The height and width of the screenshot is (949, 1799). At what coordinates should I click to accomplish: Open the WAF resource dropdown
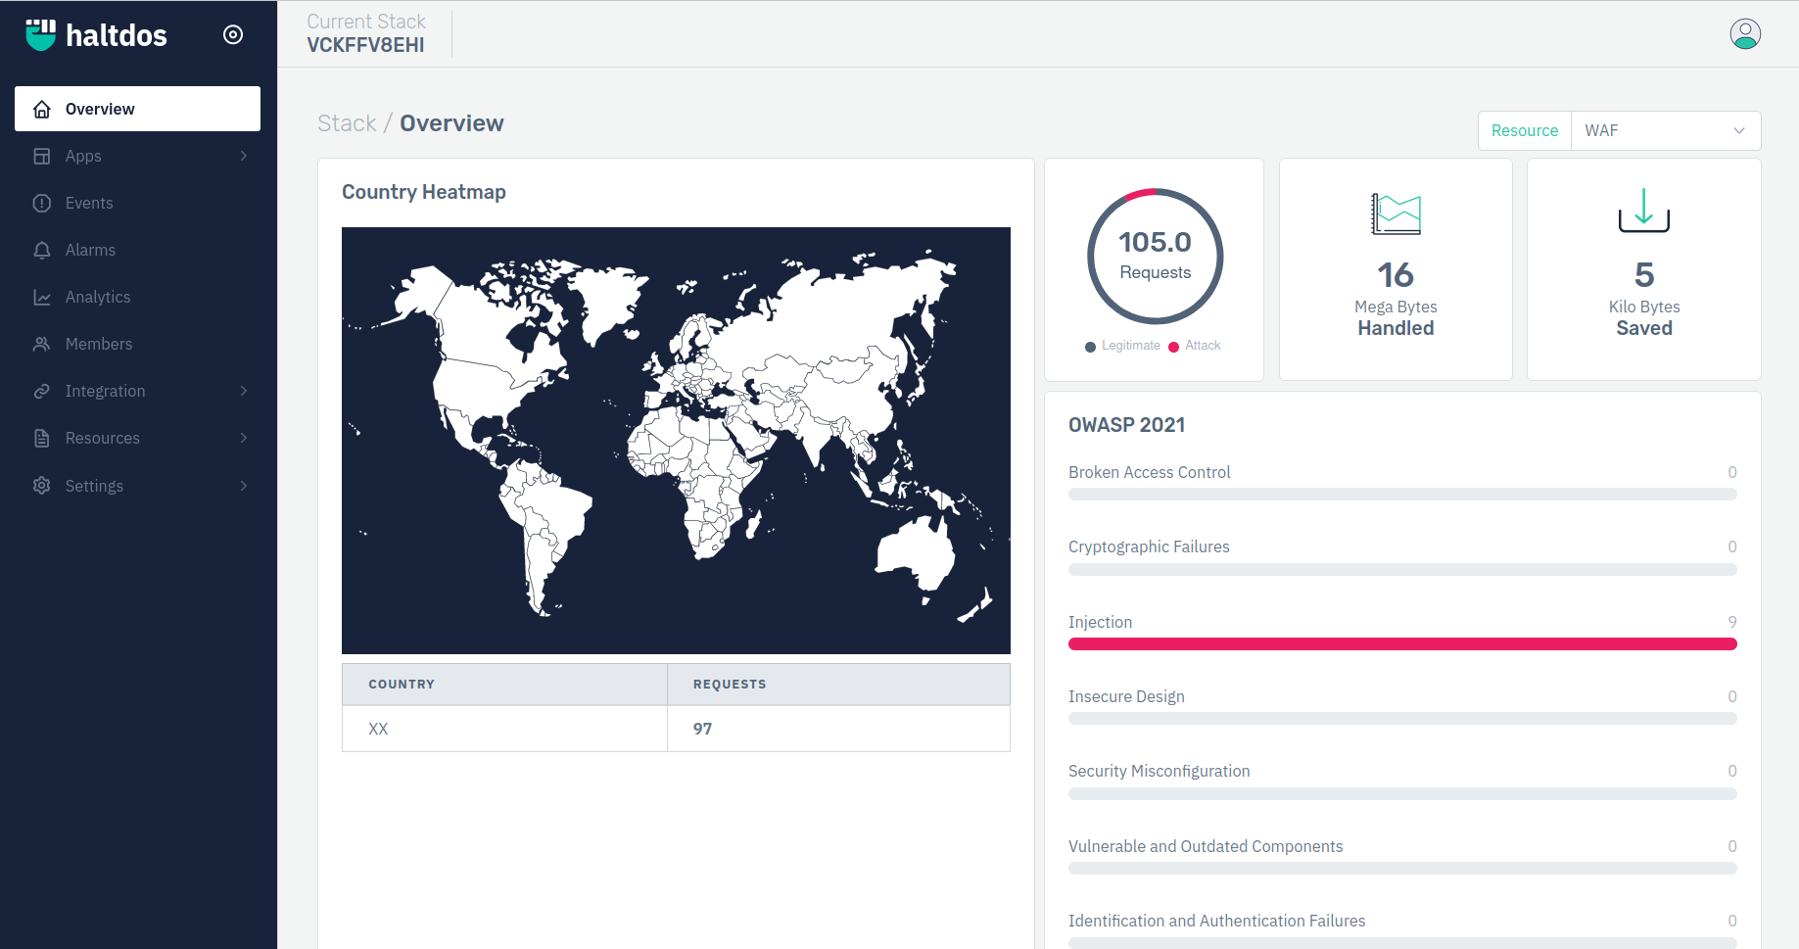tap(1665, 130)
